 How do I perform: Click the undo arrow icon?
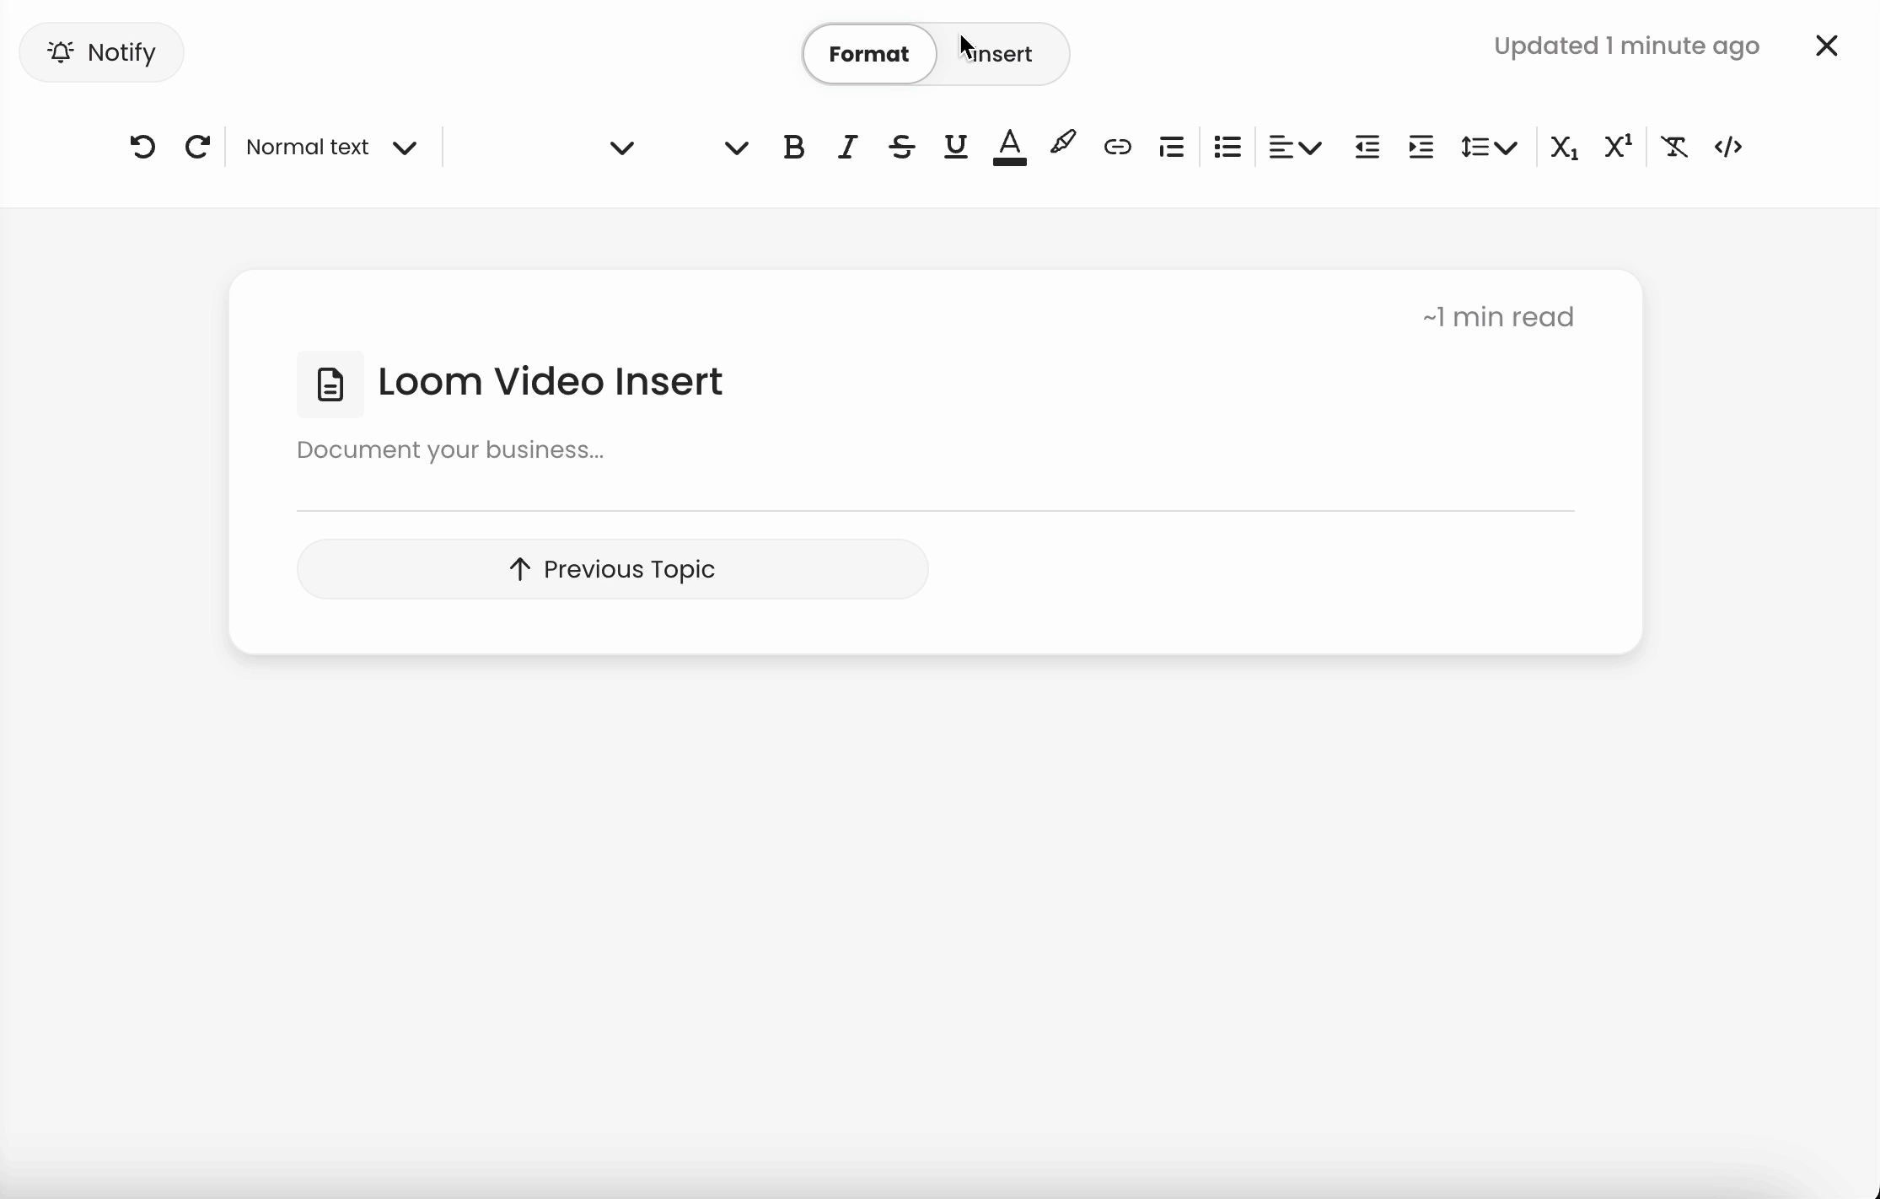(142, 147)
